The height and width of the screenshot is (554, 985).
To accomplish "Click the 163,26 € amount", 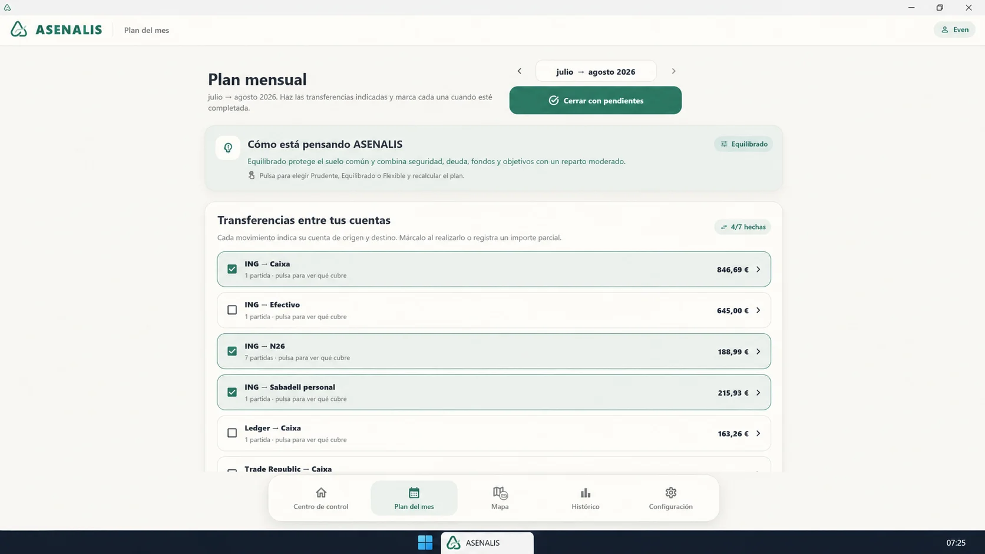I will pyautogui.click(x=733, y=433).
